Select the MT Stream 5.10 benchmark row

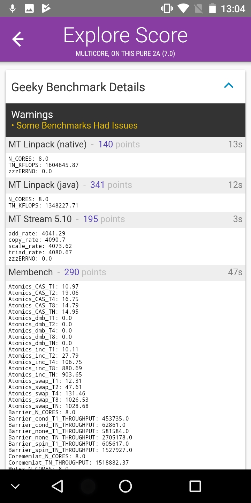tap(125, 219)
